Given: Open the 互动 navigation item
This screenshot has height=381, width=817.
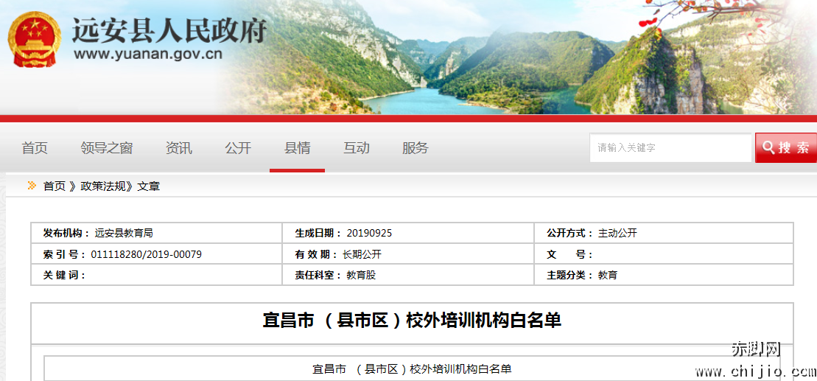Looking at the screenshot, I should [x=357, y=148].
